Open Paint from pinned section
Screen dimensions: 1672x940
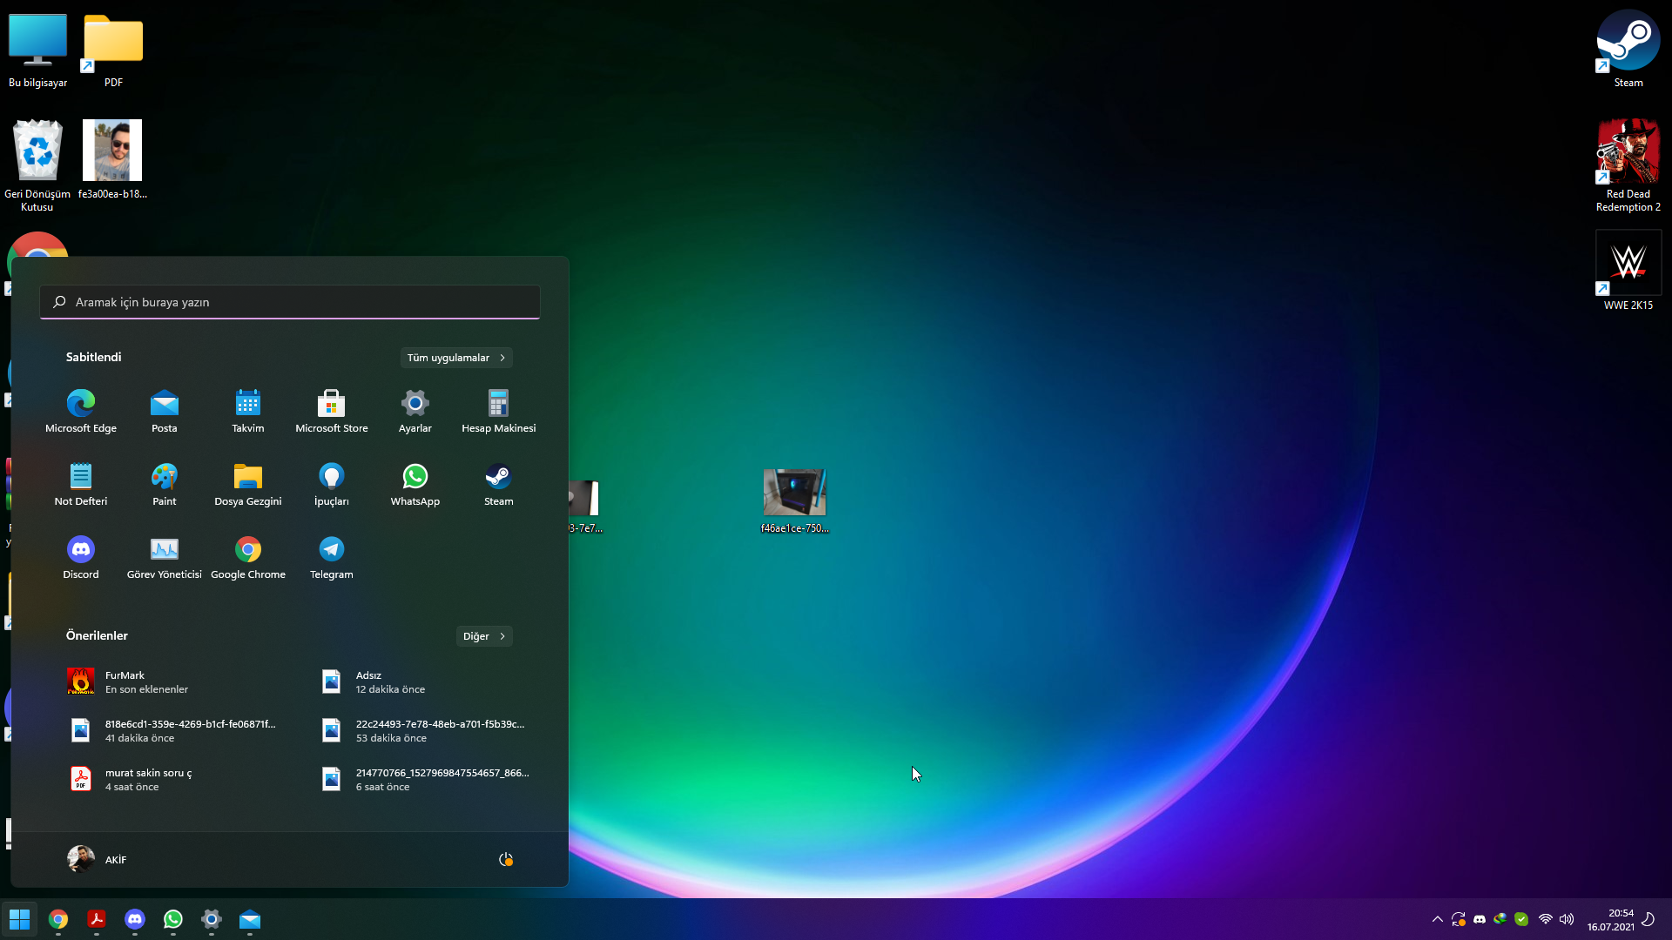[164, 483]
